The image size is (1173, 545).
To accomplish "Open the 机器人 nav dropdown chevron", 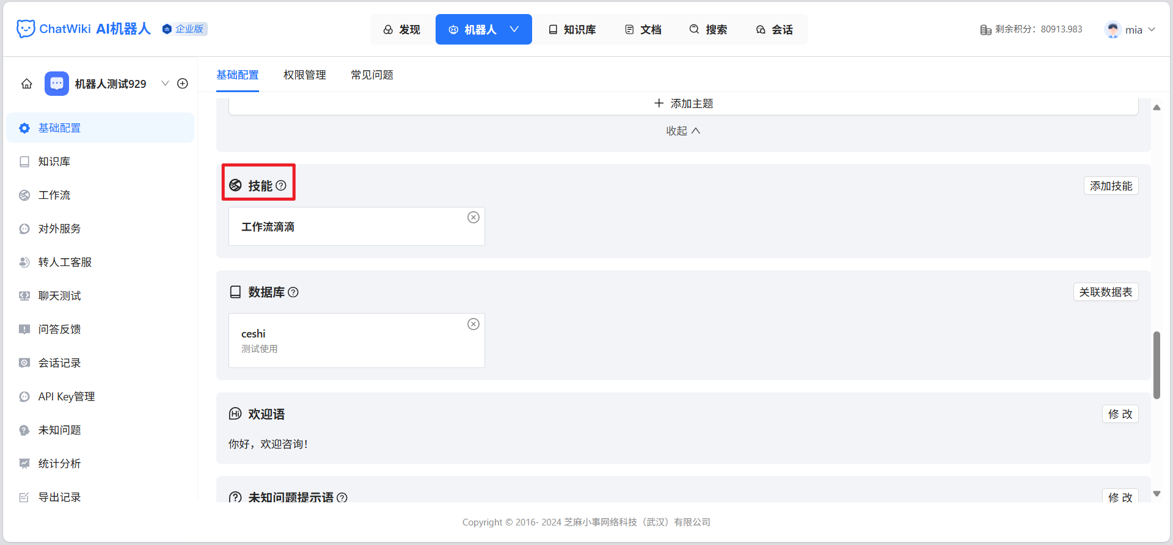I will 514,29.
